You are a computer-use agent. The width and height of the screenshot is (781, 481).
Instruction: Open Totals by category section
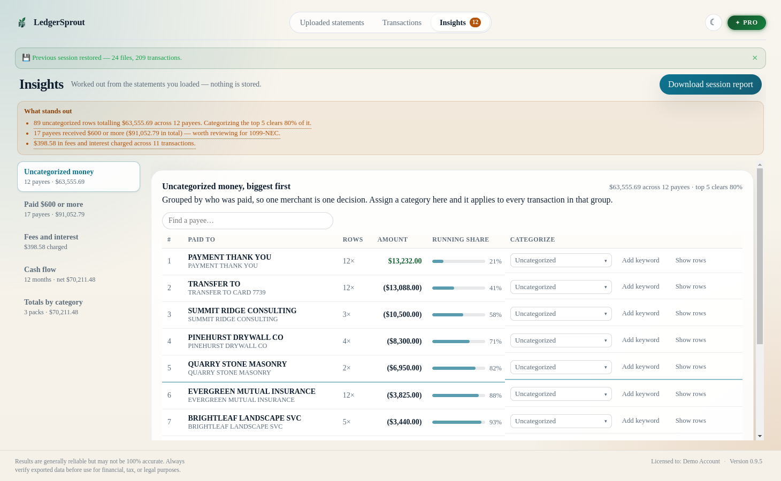coord(79,307)
